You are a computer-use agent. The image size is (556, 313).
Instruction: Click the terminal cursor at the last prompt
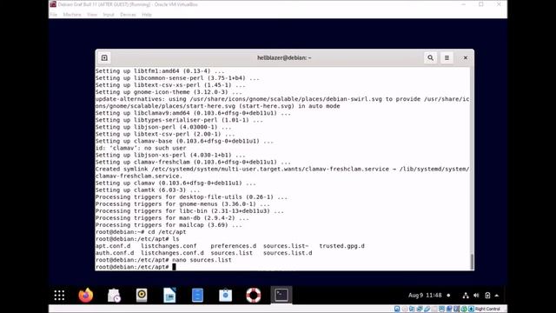[x=174, y=267]
